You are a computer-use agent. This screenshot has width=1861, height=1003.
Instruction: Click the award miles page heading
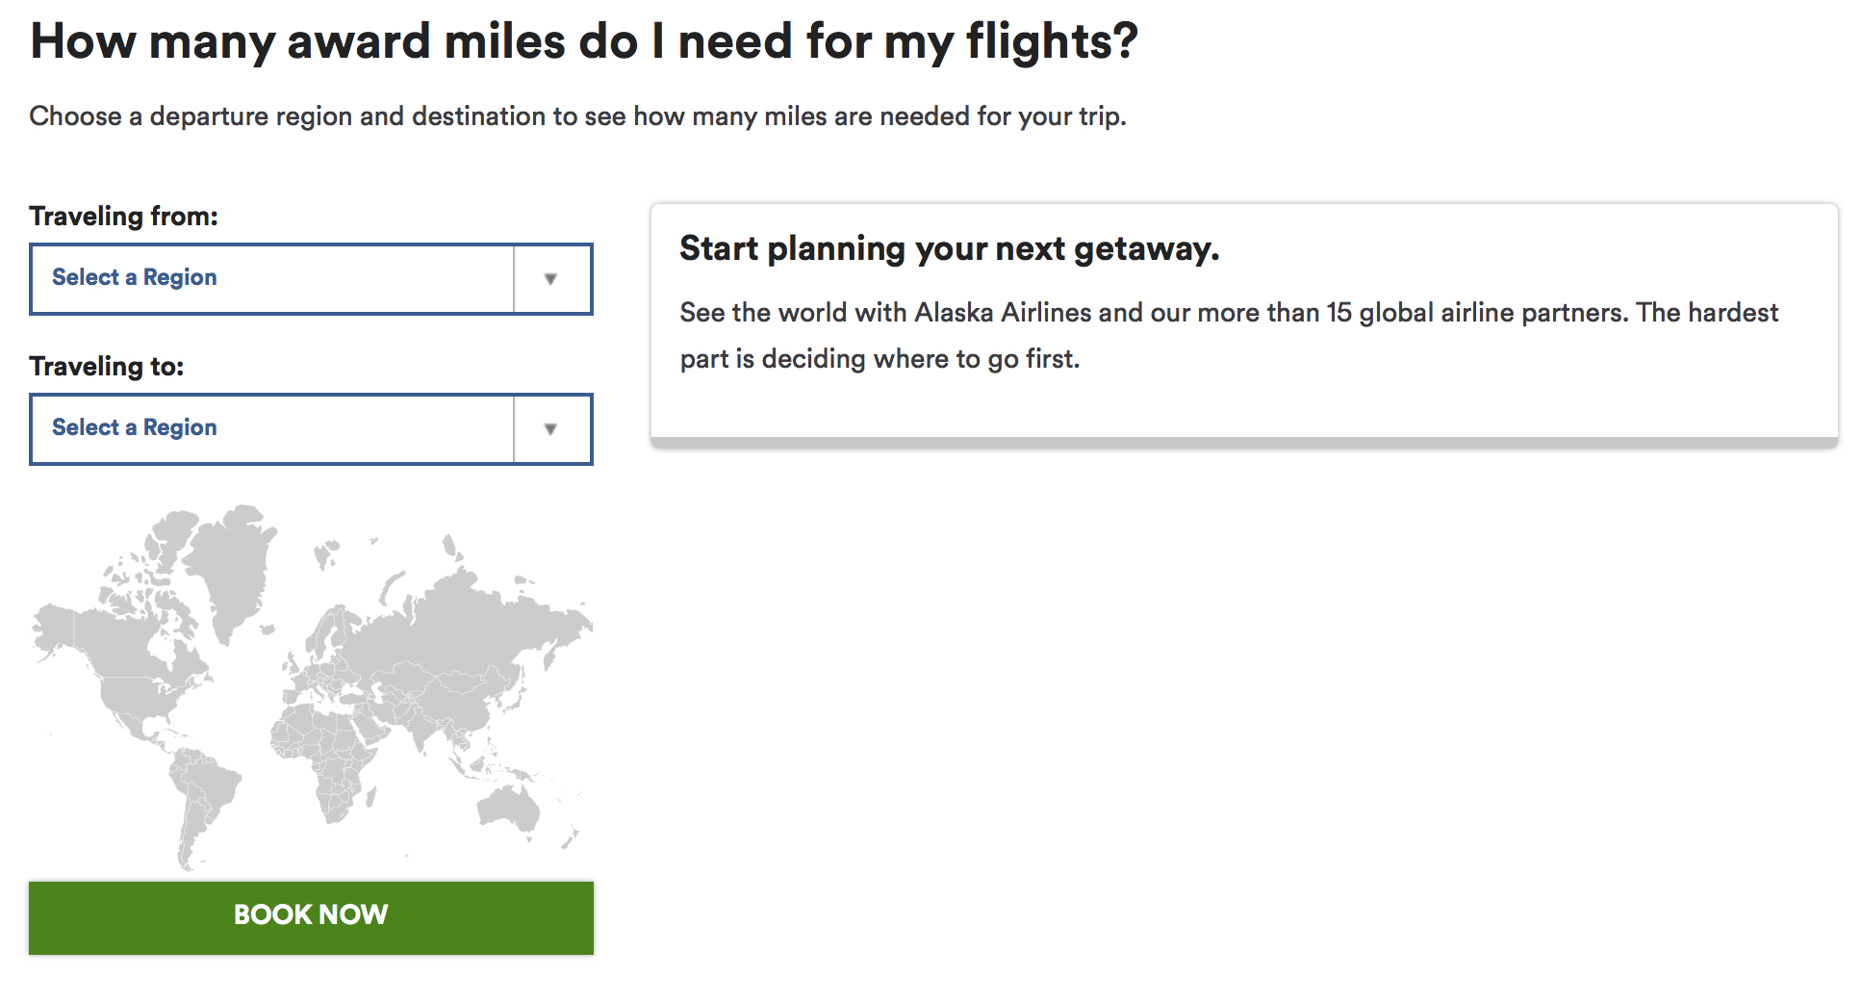point(584,41)
